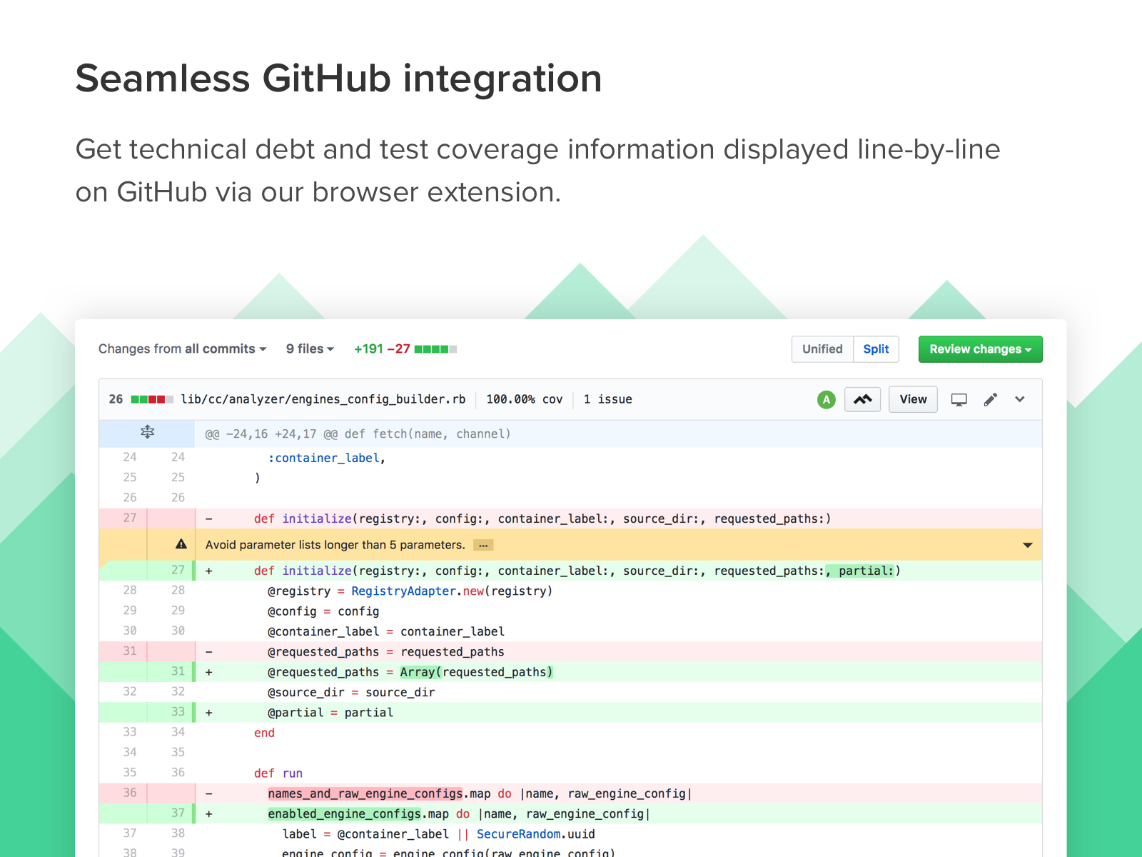
Task: Click the 'Seamless GitHub integration' heading
Action: 339,78
